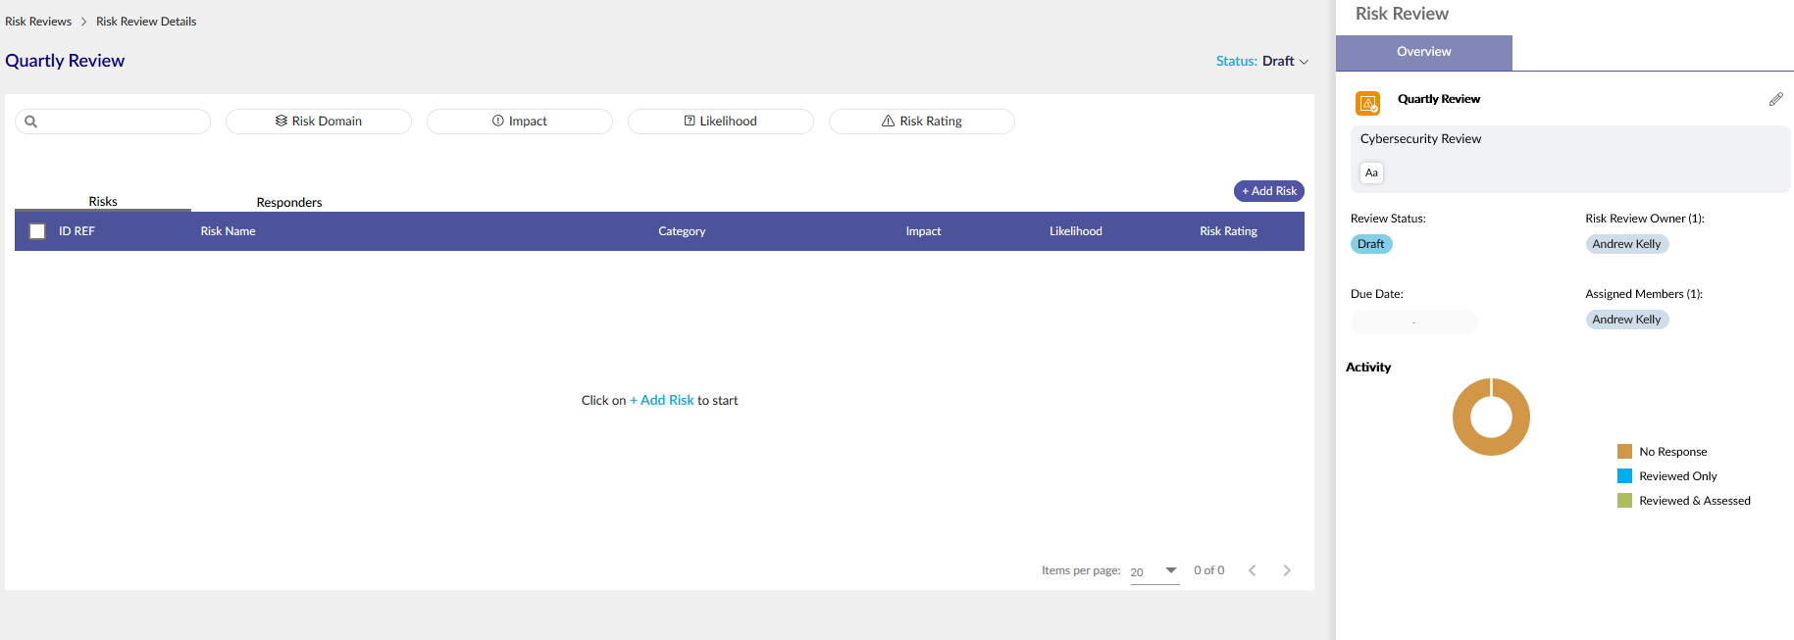Select the Overview tab

[x=1424, y=52]
